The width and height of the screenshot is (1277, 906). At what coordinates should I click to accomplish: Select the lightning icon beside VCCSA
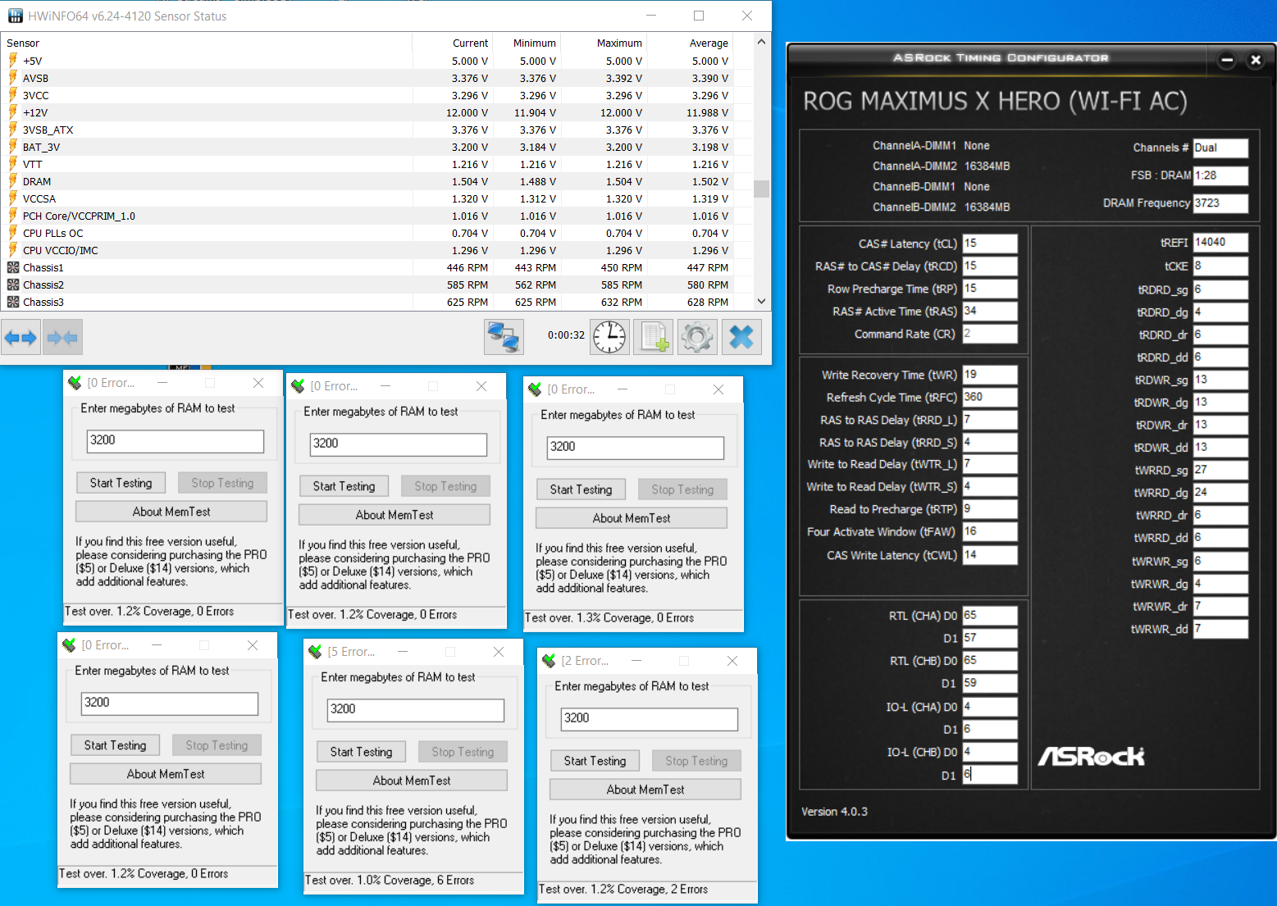pos(13,198)
